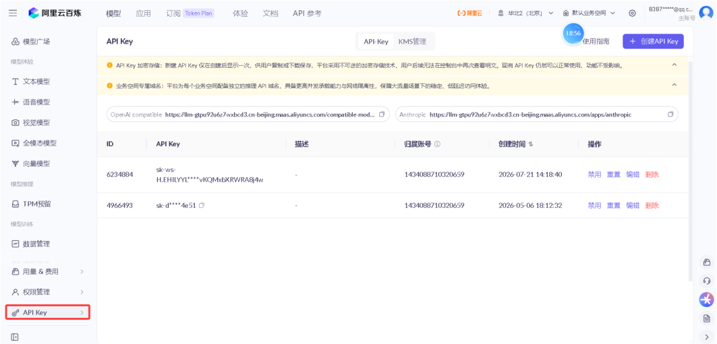Collapse the 业务空间专属域名 notice
Image resolution: width=717 pixels, height=344 pixels.
pyautogui.click(x=674, y=85)
